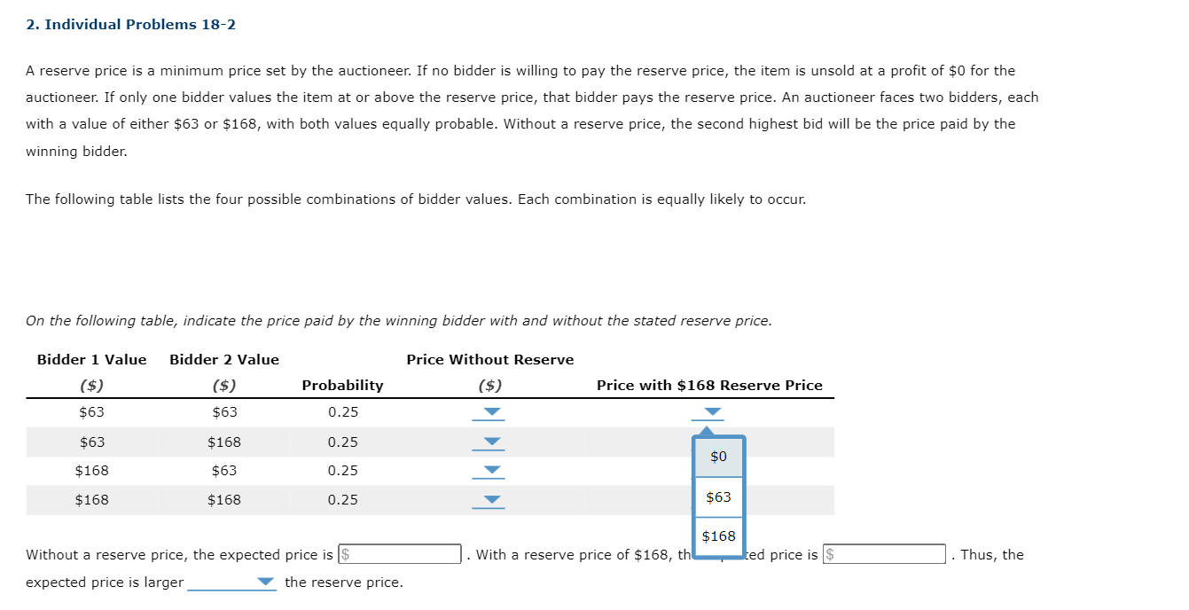Select $63 from the open dropdown list
Image resolution: width=1189 pixels, height=610 pixels.
(717, 497)
